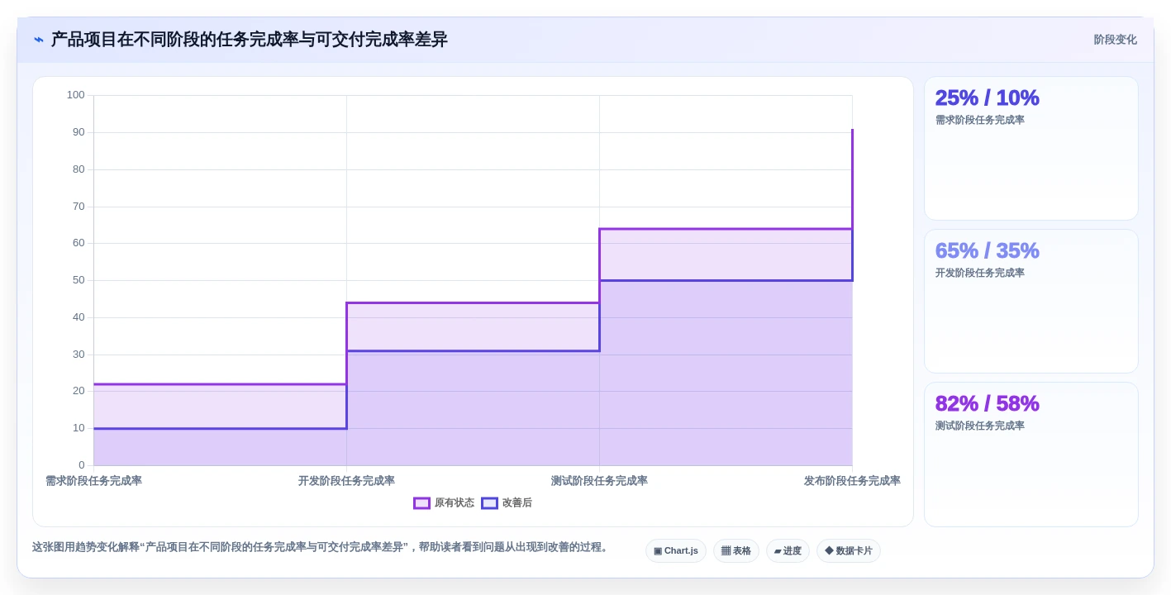Click the diamond icon in 数据卡片 tag
This screenshot has width=1171, height=595.
click(829, 551)
